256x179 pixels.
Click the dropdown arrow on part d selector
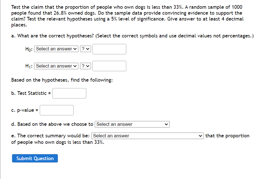coord(167,124)
